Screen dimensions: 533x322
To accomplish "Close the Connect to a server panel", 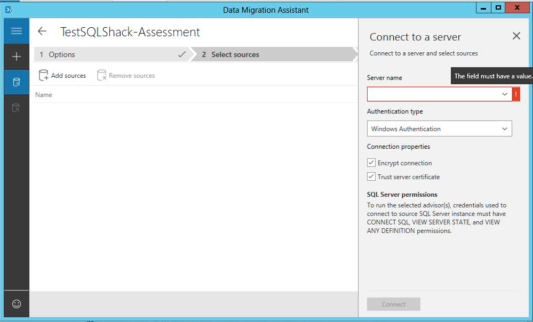I will point(516,36).
